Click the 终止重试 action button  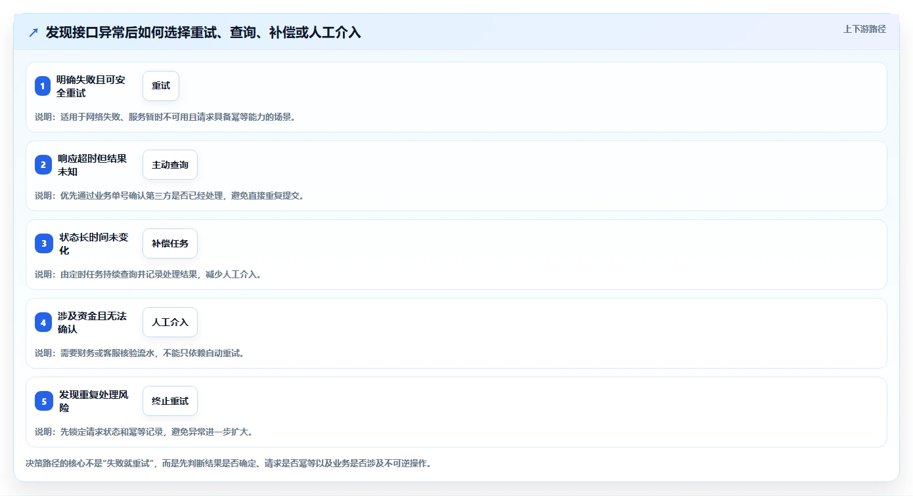click(170, 401)
